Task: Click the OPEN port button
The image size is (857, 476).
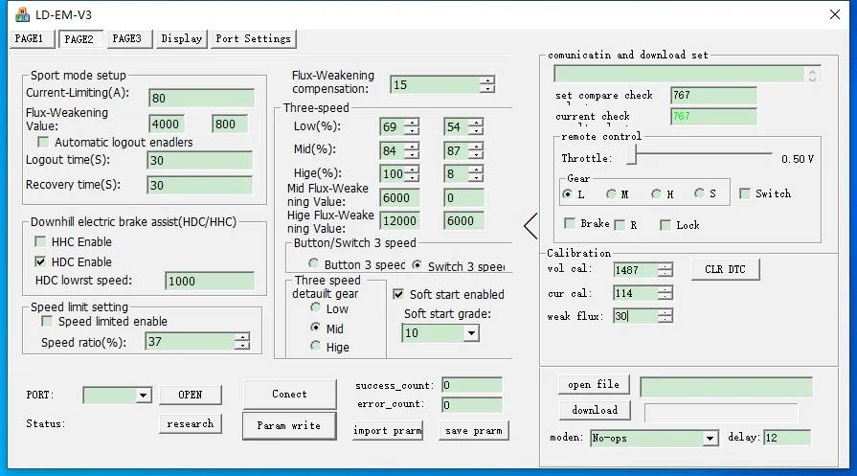Action: click(191, 395)
